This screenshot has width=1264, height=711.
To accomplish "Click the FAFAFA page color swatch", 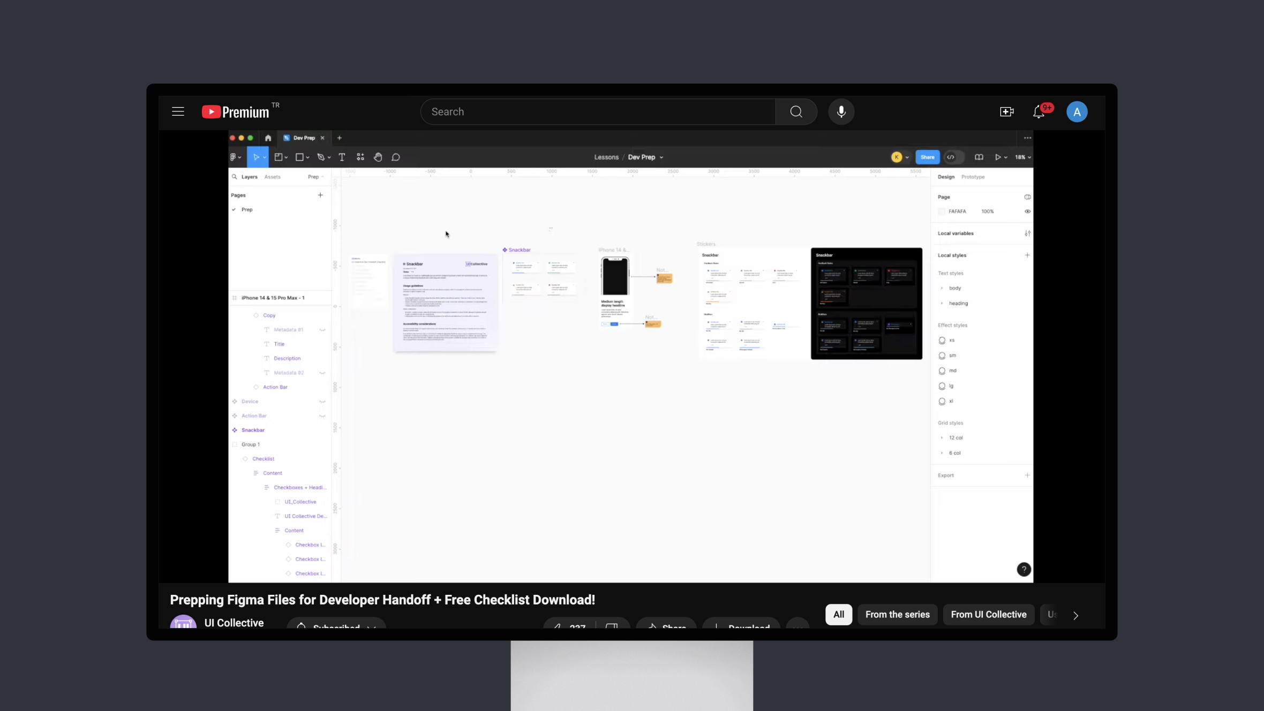I will tap(942, 211).
